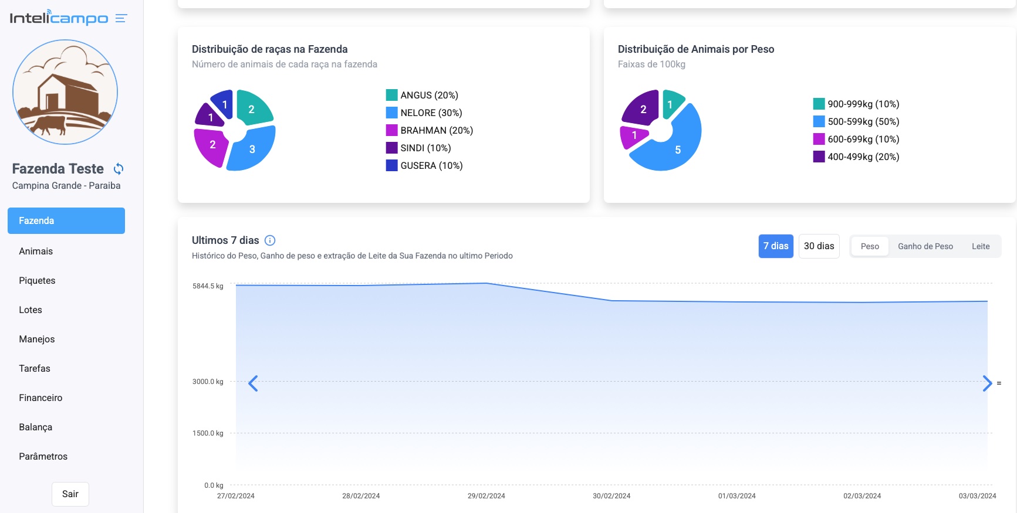Collapse sidebar with the hamburger menu icon

pos(121,19)
